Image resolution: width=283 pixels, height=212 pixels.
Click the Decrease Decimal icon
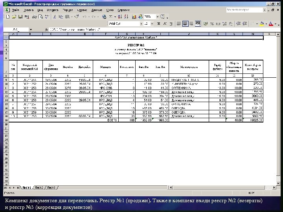(231, 24)
